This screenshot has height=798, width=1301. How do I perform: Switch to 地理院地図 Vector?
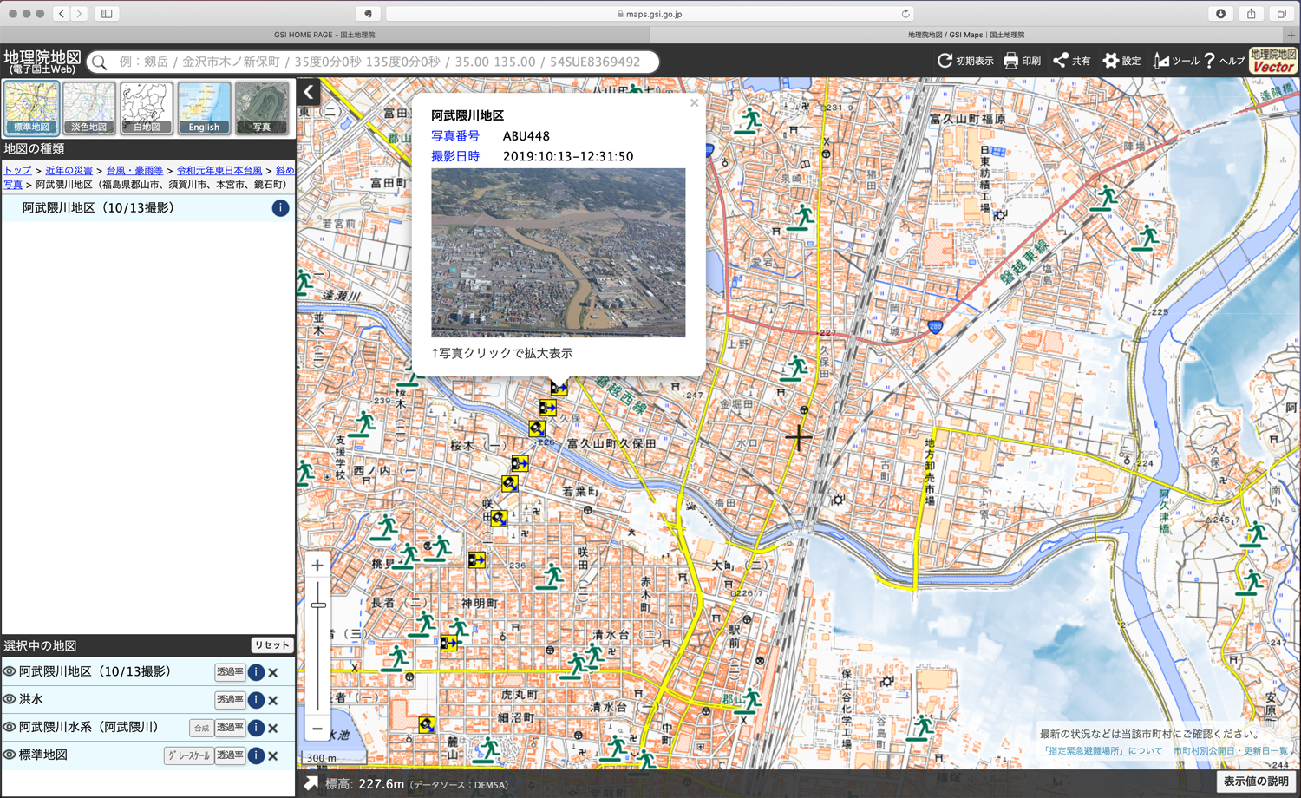pyautogui.click(x=1272, y=61)
